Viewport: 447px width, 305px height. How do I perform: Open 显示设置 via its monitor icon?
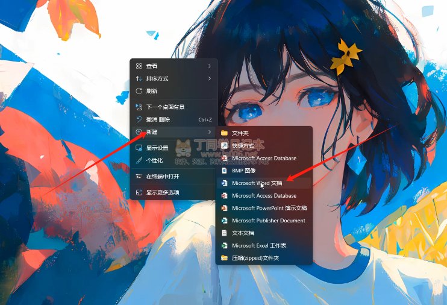tap(139, 148)
